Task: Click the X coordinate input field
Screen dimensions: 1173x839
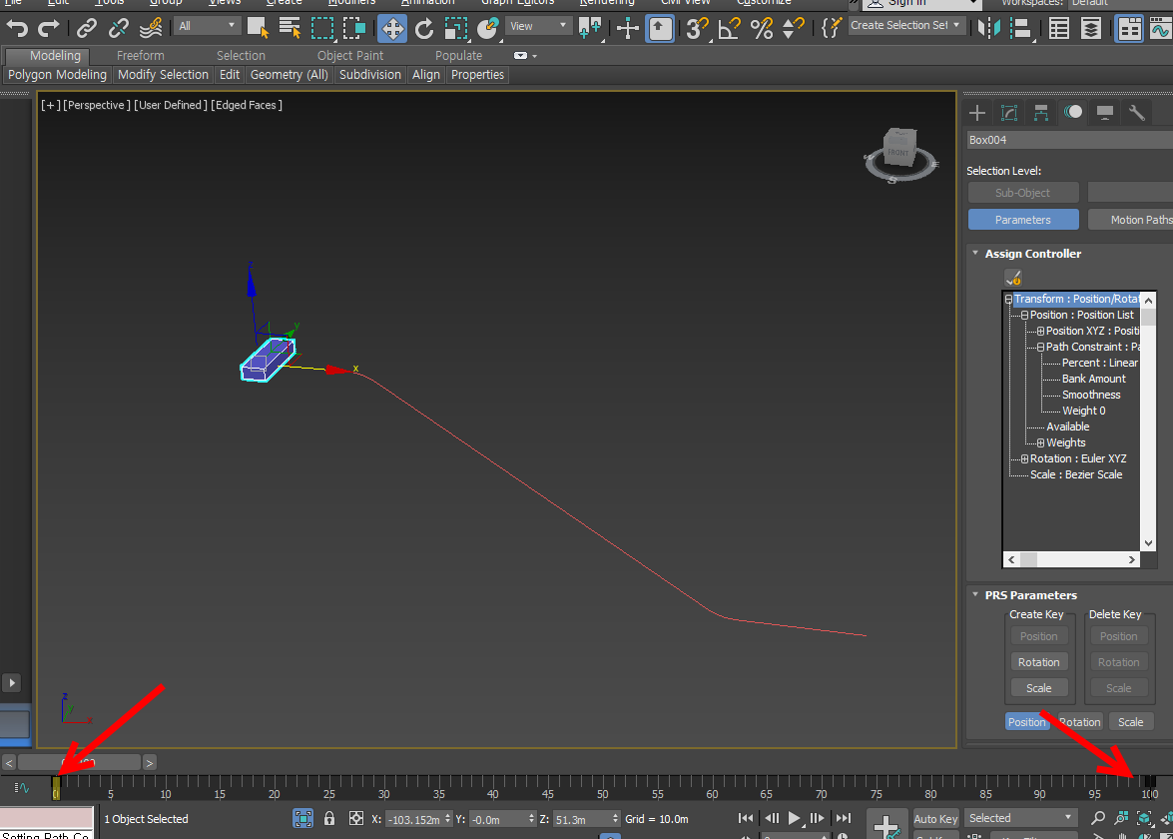Action: [x=415, y=820]
